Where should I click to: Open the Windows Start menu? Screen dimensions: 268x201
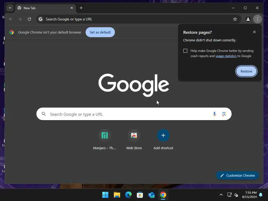[x=105, y=195]
